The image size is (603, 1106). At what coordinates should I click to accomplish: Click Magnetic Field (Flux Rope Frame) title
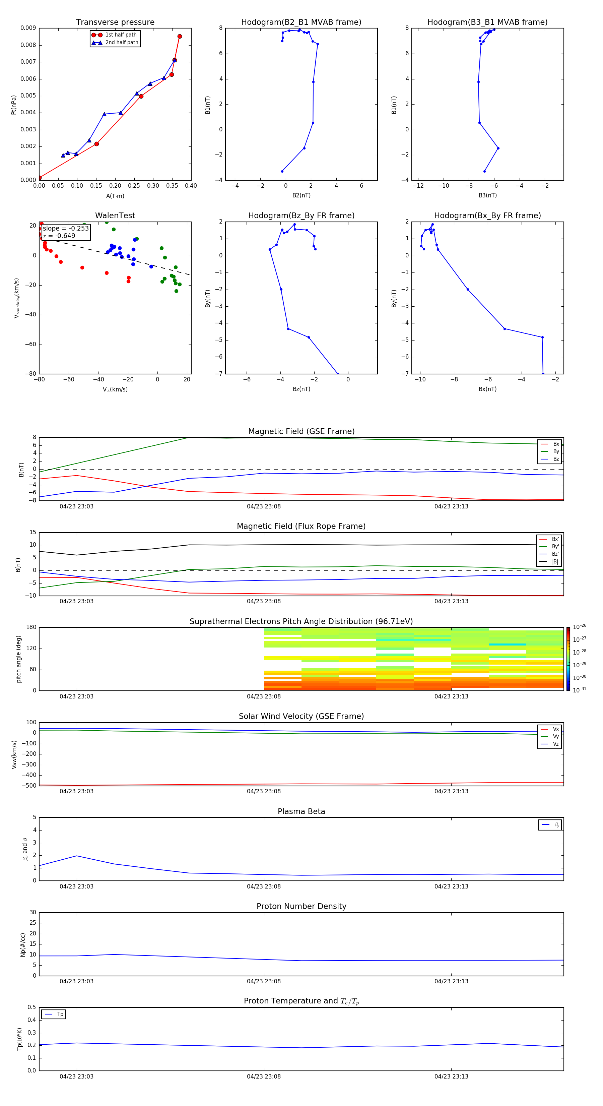pyautogui.click(x=301, y=527)
